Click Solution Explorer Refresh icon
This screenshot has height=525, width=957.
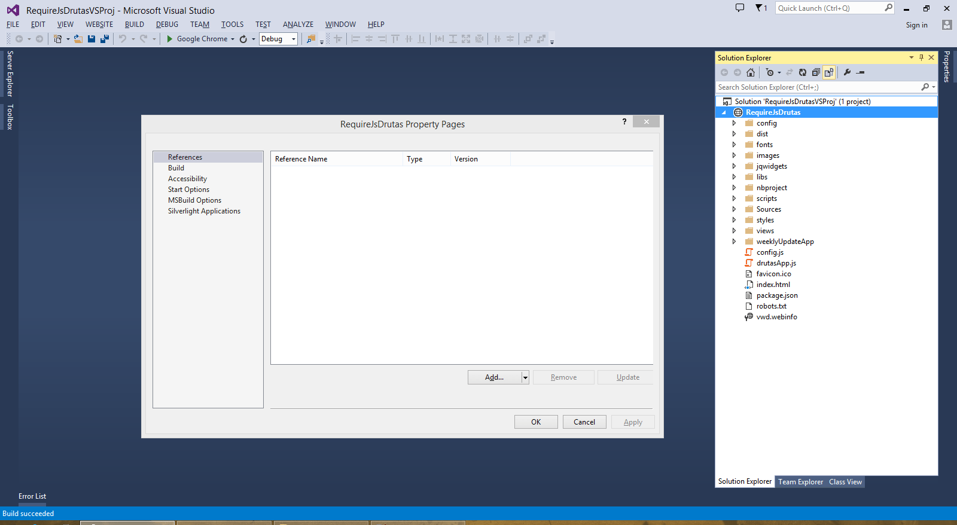tap(803, 72)
